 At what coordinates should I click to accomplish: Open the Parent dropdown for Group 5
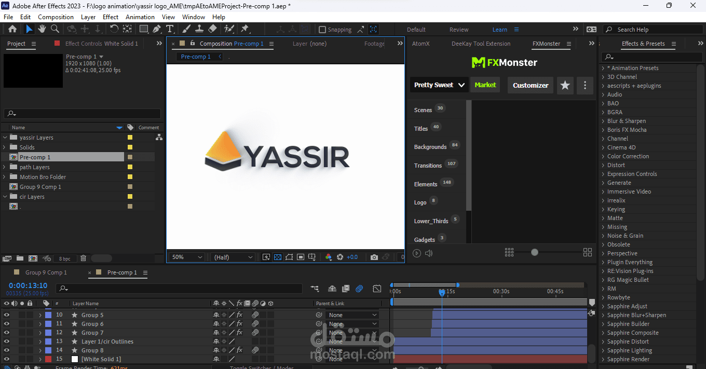[x=352, y=315]
